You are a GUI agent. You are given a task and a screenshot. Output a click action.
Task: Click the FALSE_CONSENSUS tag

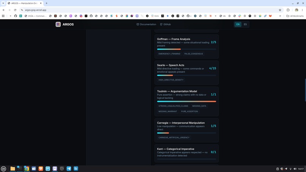(193, 54)
